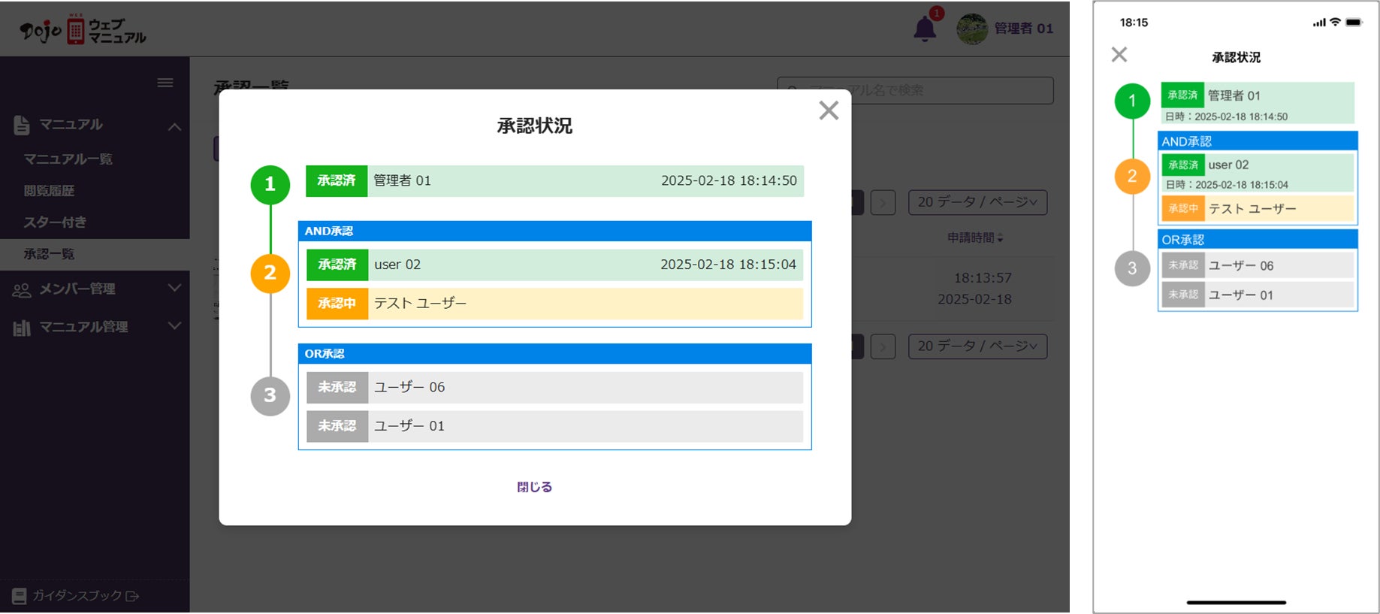1380x614 pixels.
Task: Open the lower 20 データ/ページ dropdown
Action: (977, 346)
